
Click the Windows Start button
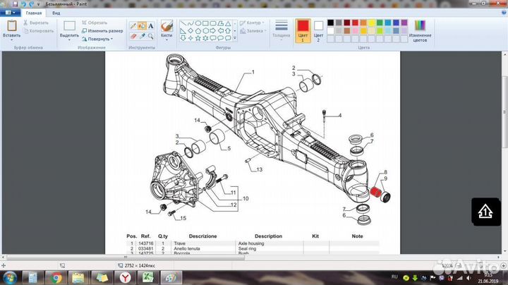pos(11,277)
